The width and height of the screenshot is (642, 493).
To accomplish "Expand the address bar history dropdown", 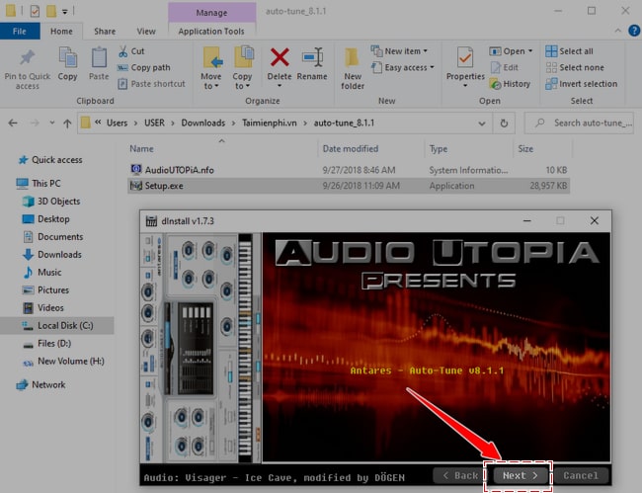I will (482, 123).
